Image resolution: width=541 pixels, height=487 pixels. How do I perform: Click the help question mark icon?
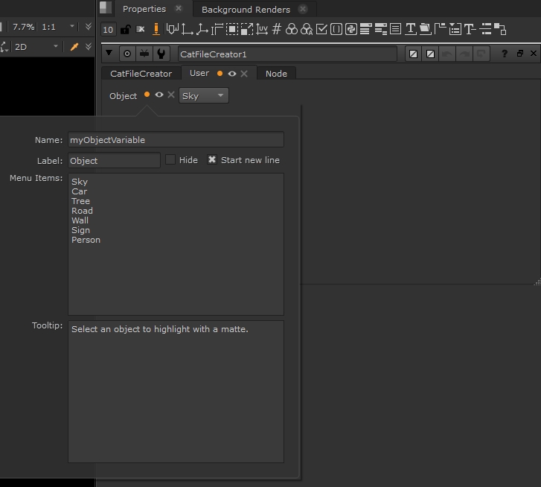click(505, 54)
